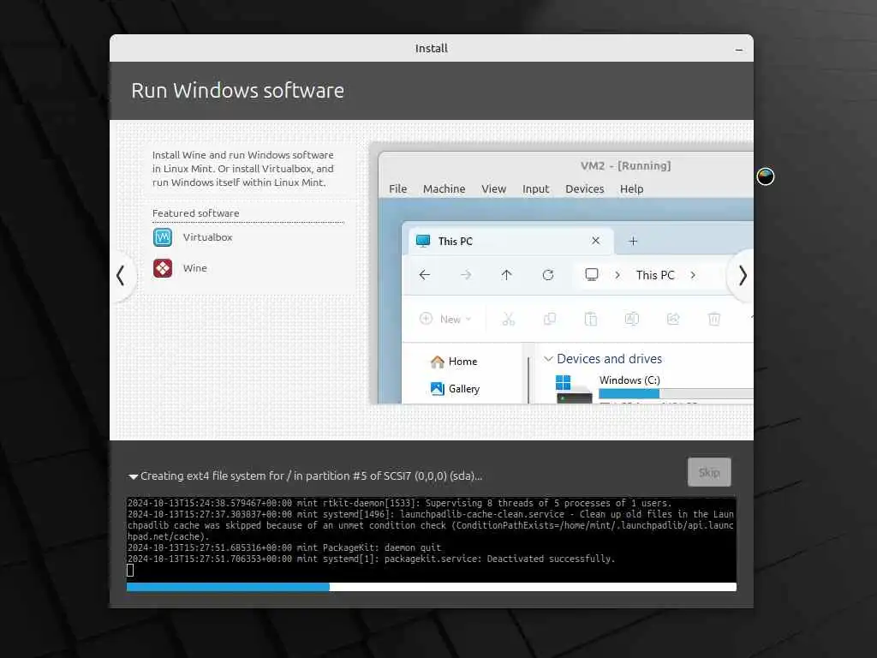Collapse the installer log disclosure triangle
The width and height of the screenshot is (877, 658).
click(x=133, y=476)
